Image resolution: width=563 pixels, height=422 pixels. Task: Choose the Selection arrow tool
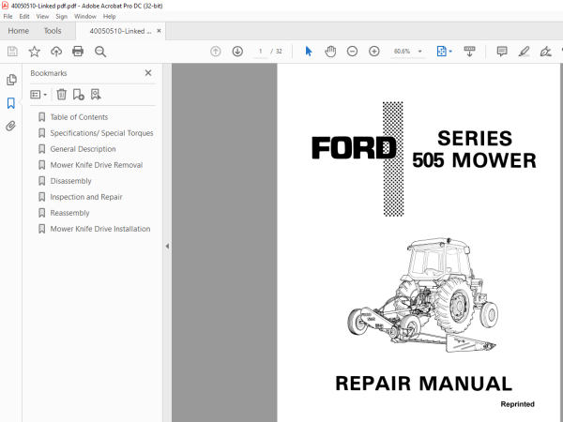309,52
